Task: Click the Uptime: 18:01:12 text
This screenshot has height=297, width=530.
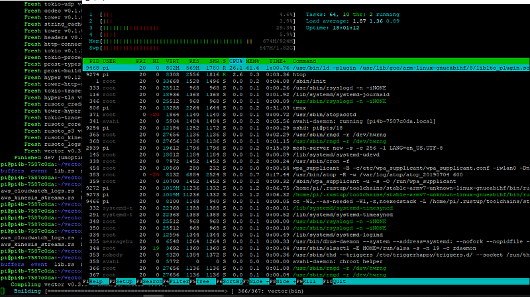Action: click(x=333, y=28)
